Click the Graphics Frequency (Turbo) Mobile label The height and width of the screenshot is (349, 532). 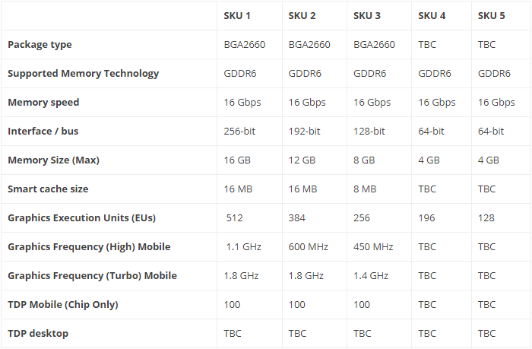point(92,276)
